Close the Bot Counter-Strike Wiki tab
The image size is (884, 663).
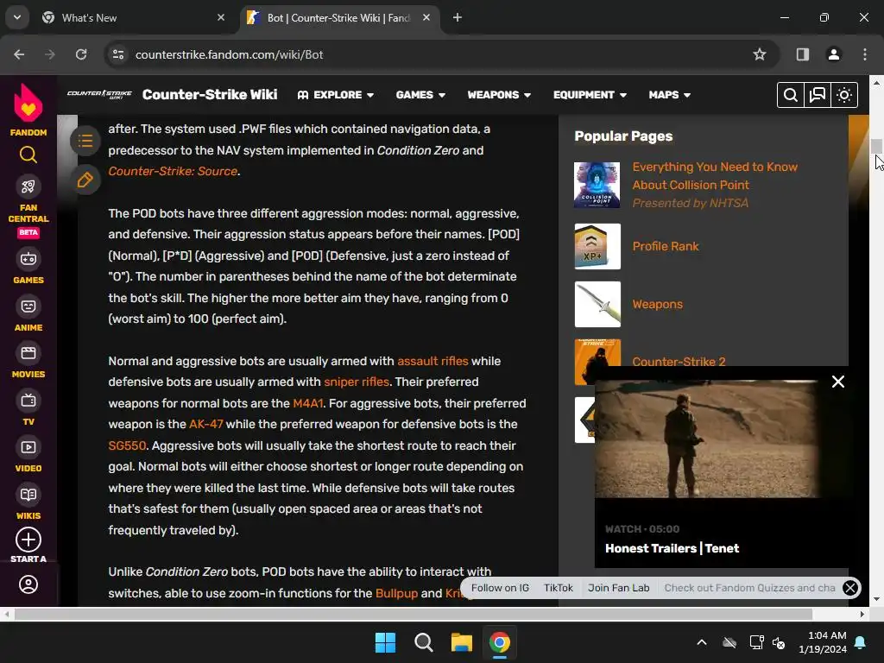[x=426, y=17]
